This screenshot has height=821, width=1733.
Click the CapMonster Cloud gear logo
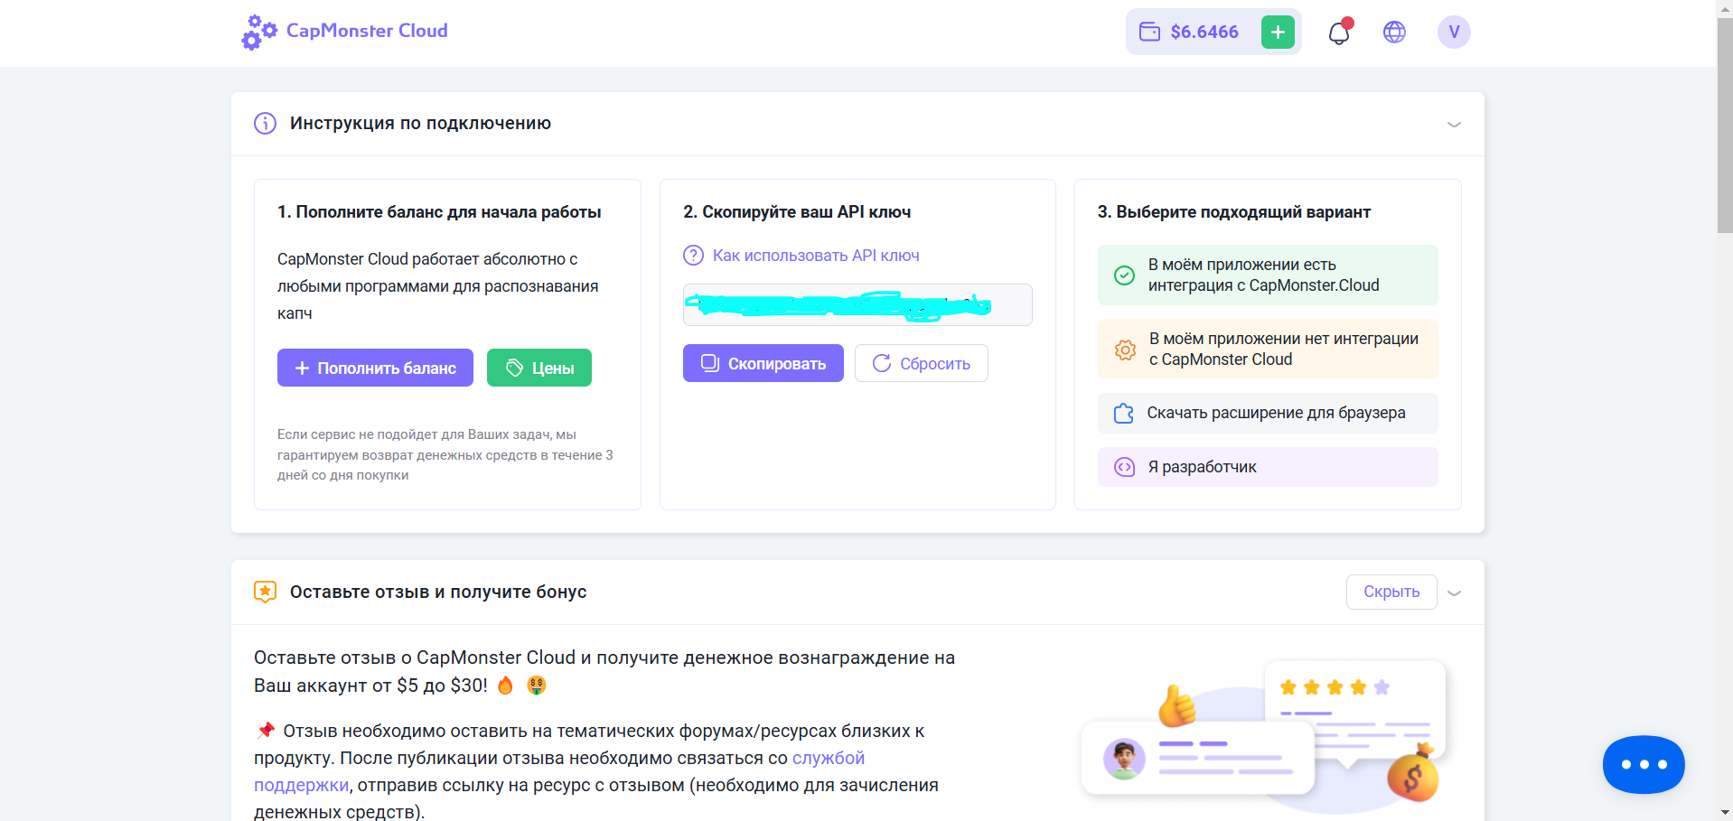pos(258,32)
